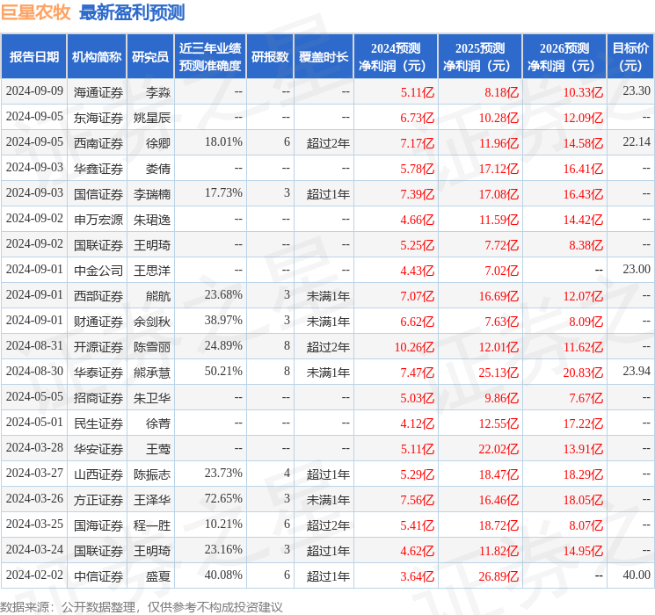The height and width of the screenshot is (615, 655).
Task: Click the date 2024-08-31
Action: (34, 345)
